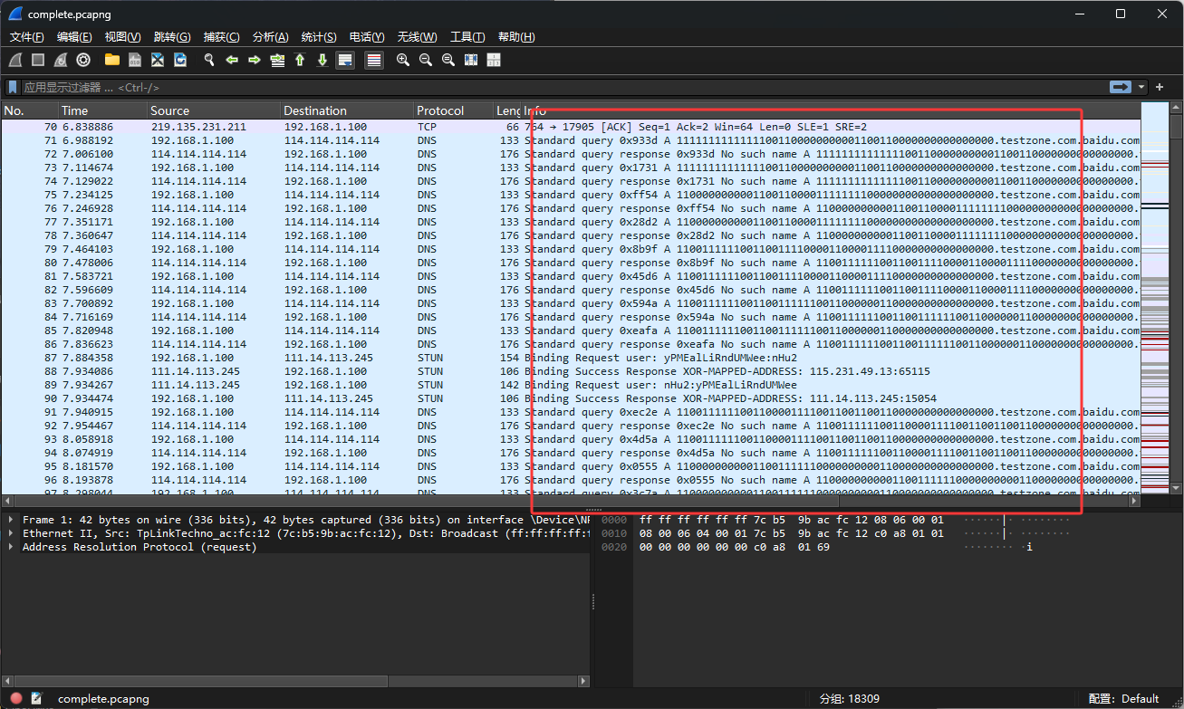The height and width of the screenshot is (709, 1184).
Task: Open the 统计(S) menu
Action: [x=319, y=37]
